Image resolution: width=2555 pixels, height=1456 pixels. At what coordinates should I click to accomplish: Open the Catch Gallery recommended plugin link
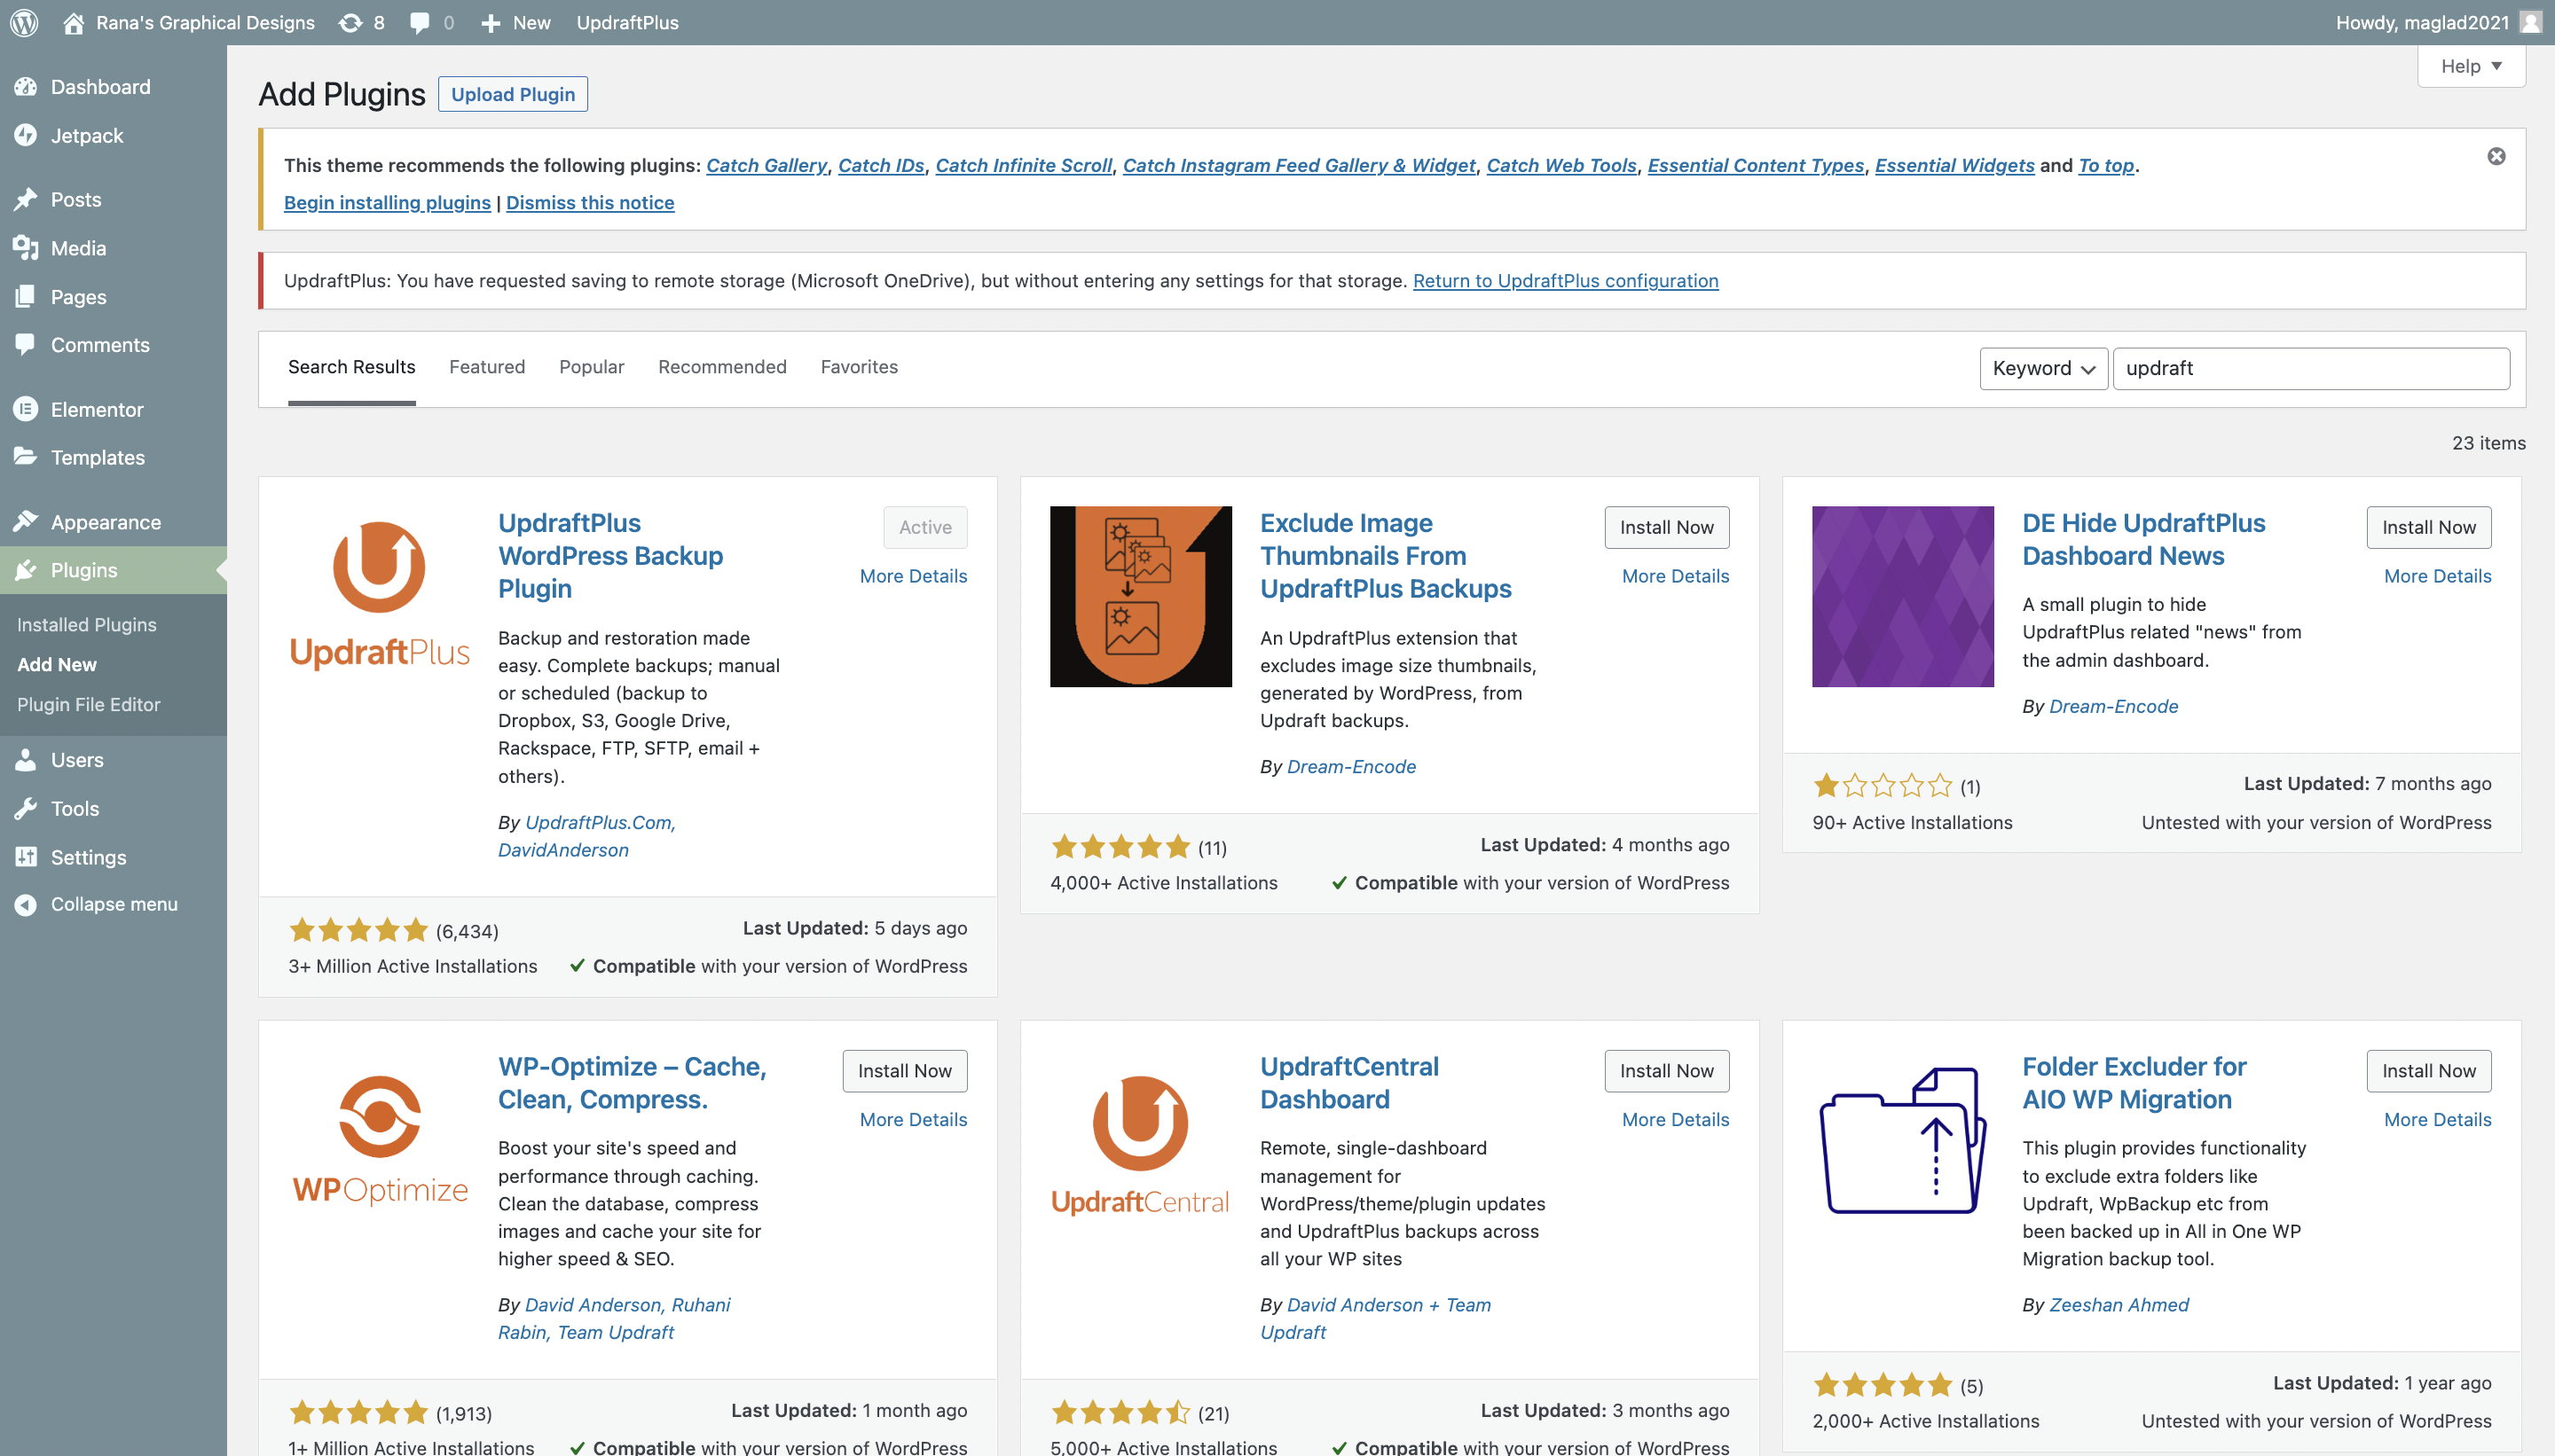pos(766,165)
